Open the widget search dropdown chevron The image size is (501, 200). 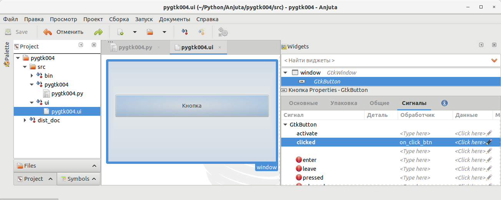494,60
